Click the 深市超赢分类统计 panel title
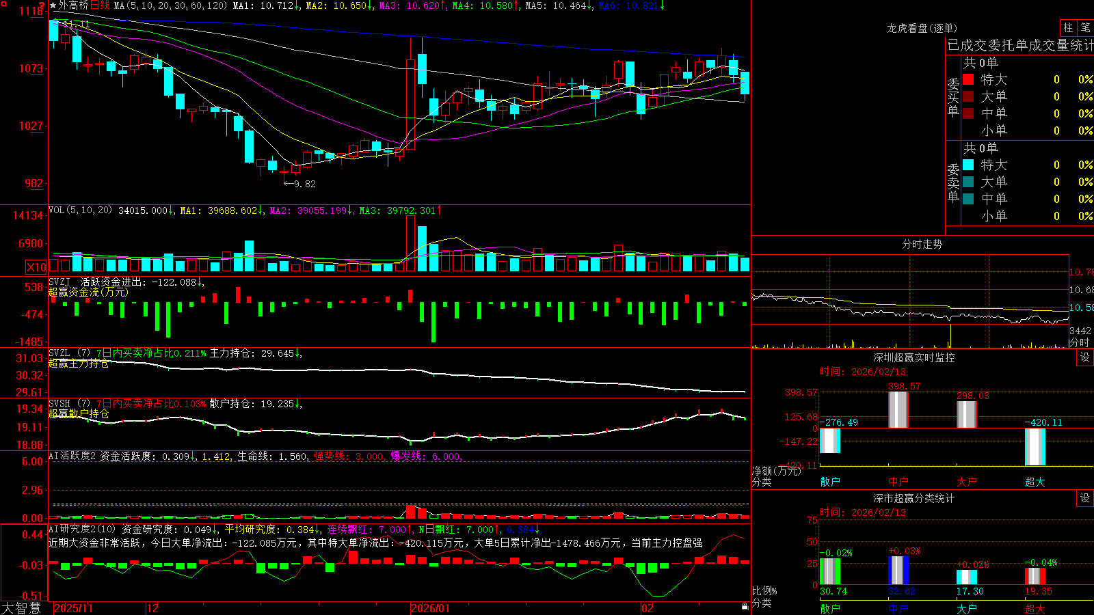 913,498
